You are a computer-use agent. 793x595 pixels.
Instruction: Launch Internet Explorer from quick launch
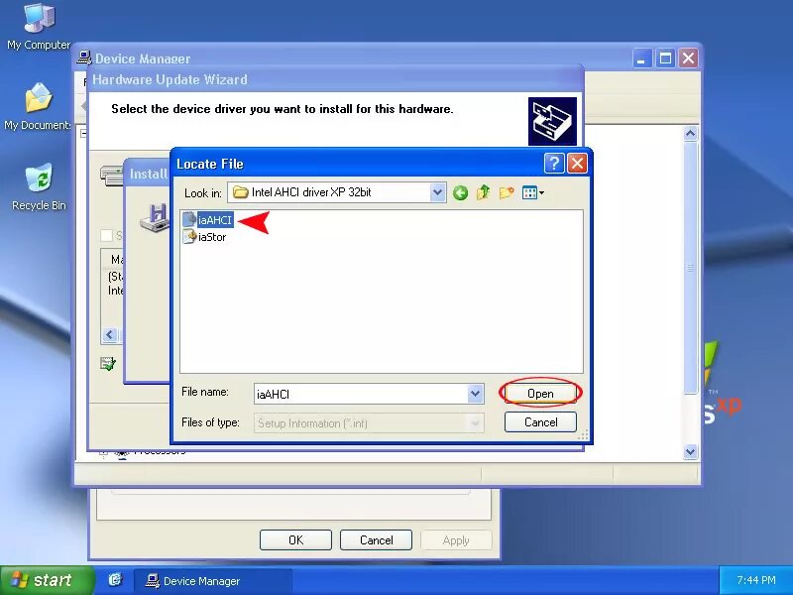(115, 580)
